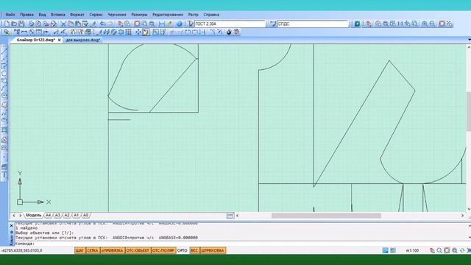Click the text style icon before ГОСТ 2.304

(x=191, y=24)
